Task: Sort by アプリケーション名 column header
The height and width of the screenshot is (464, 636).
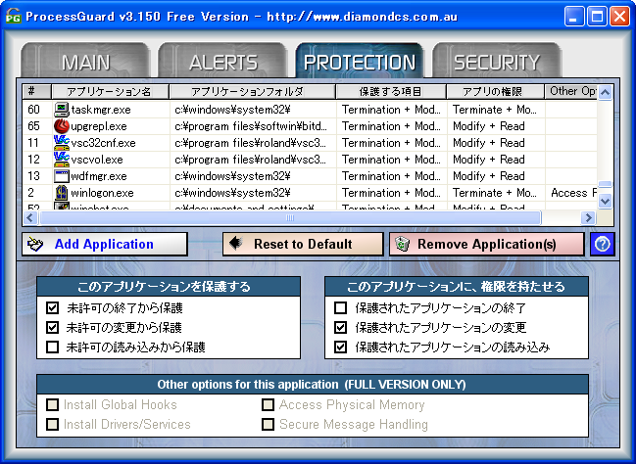Action: 110,92
